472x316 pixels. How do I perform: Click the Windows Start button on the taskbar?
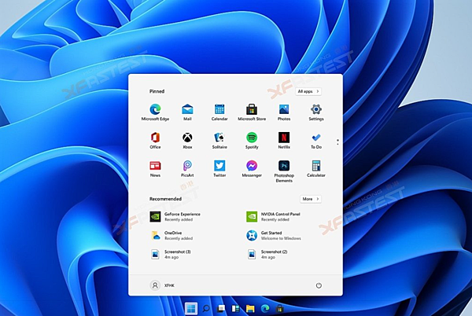coord(191,308)
